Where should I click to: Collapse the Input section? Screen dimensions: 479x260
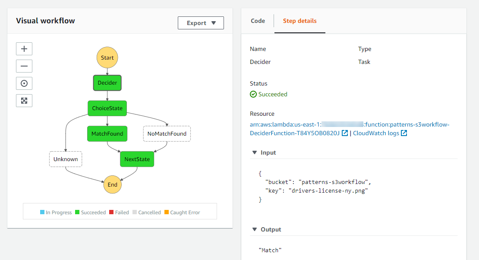(255, 152)
